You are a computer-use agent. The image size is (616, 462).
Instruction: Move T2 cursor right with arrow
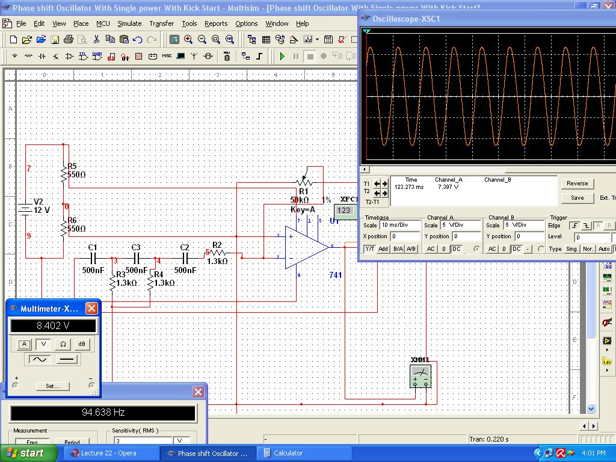point(384,193)
